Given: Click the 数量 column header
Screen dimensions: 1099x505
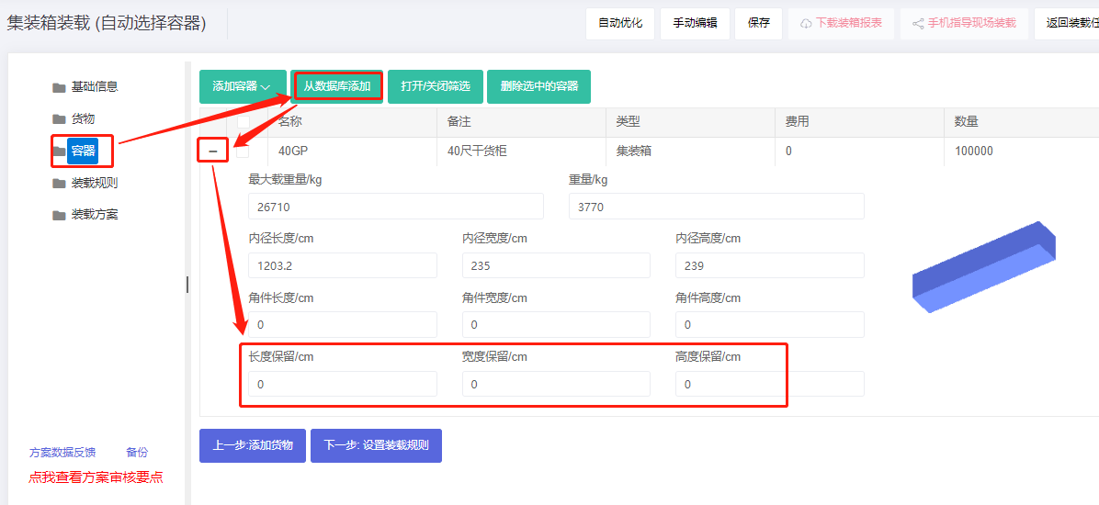Looking at the screenshot, I should coord(1021,122).
